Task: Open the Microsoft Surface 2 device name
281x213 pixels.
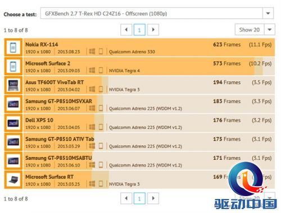Action: pos(48,63)
